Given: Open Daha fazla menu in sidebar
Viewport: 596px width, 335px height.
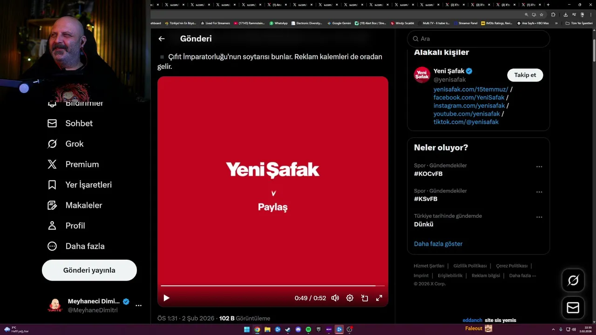Looking at the screenshot, I should [x=76, y=246].
